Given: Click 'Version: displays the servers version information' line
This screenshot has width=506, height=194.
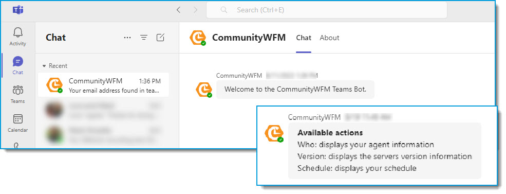Looking at the screenshot, I should pyautogui.click(x=385, y=156).
